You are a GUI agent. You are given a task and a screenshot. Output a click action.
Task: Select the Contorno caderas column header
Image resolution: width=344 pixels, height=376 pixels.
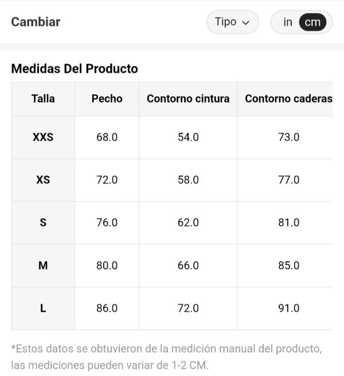(288, 99)
